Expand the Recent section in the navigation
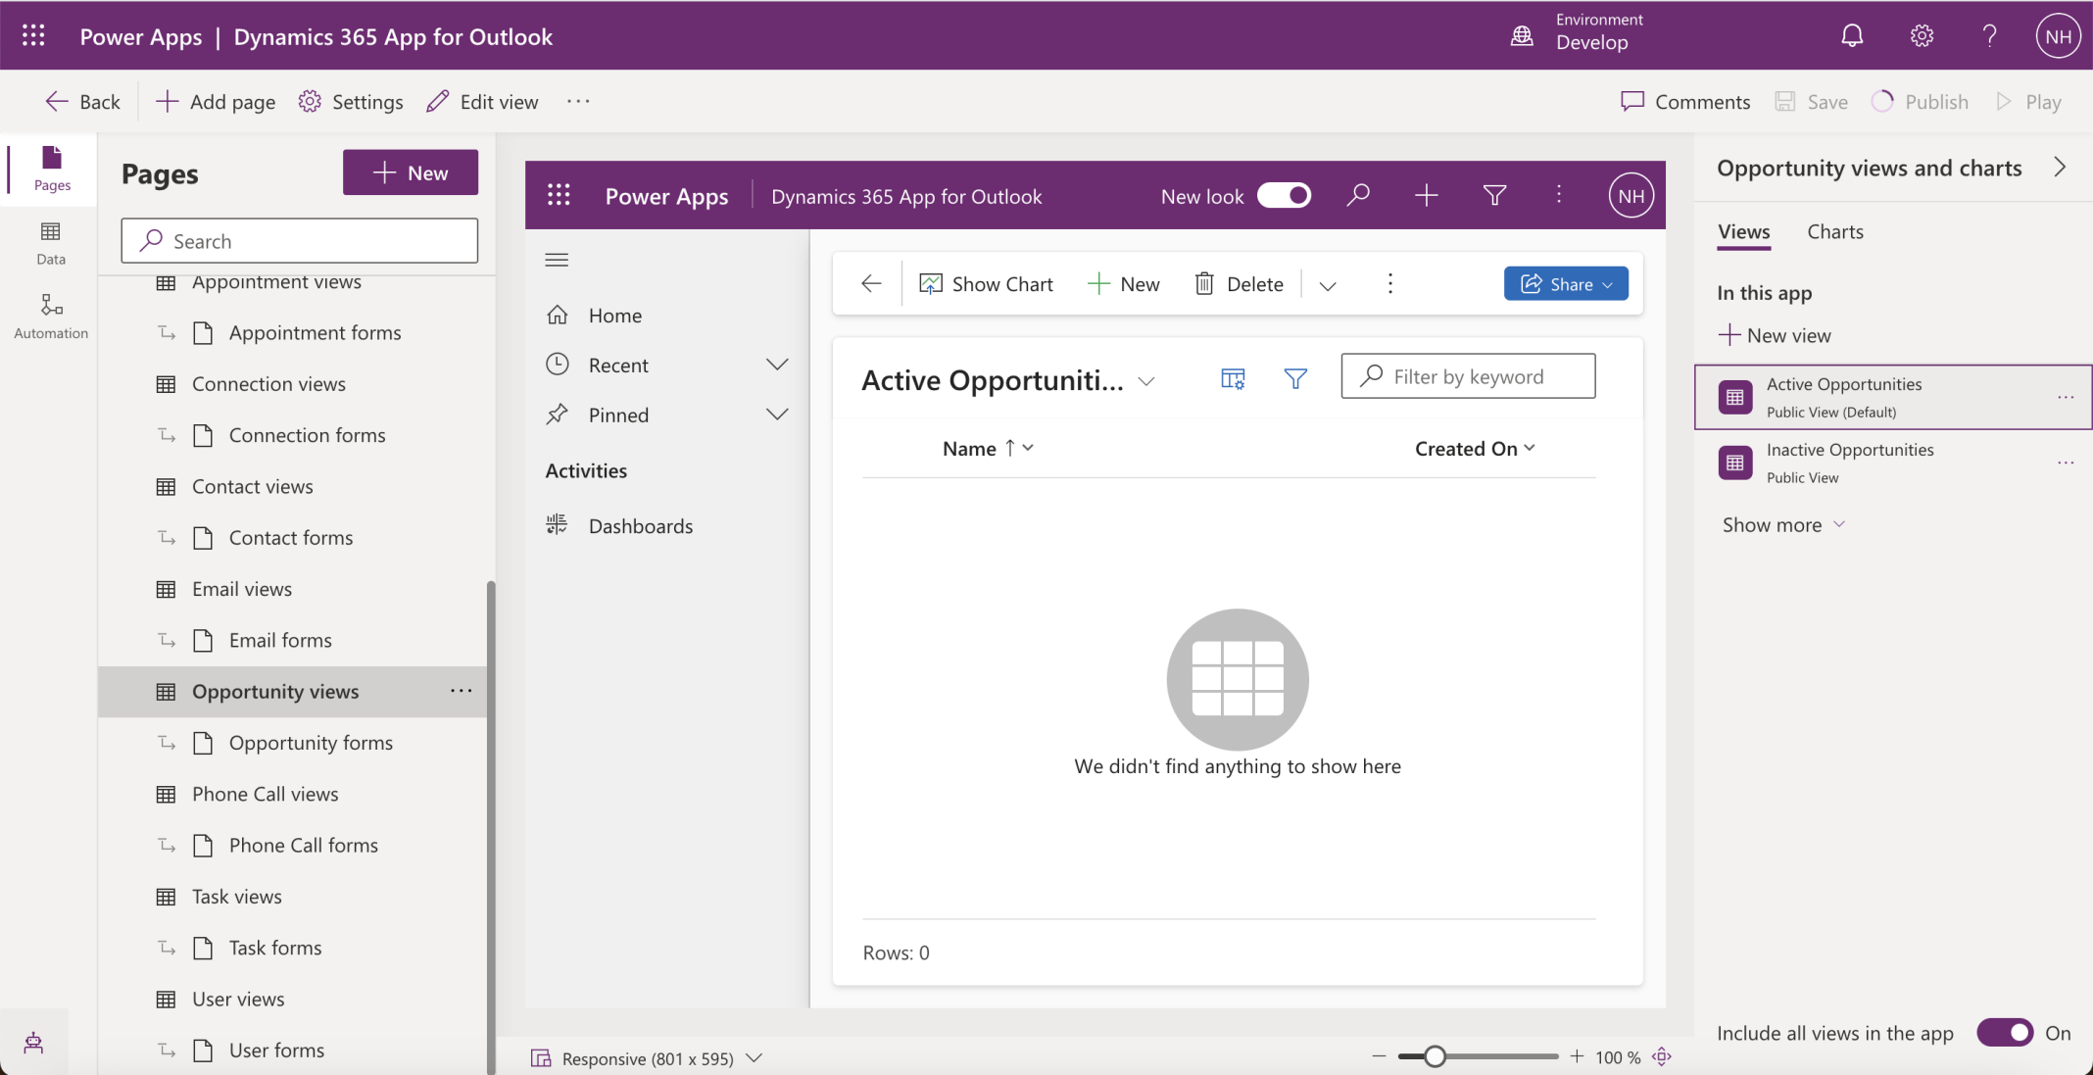The height and width of the screenshot is (1075, 2093). [776, 364]
